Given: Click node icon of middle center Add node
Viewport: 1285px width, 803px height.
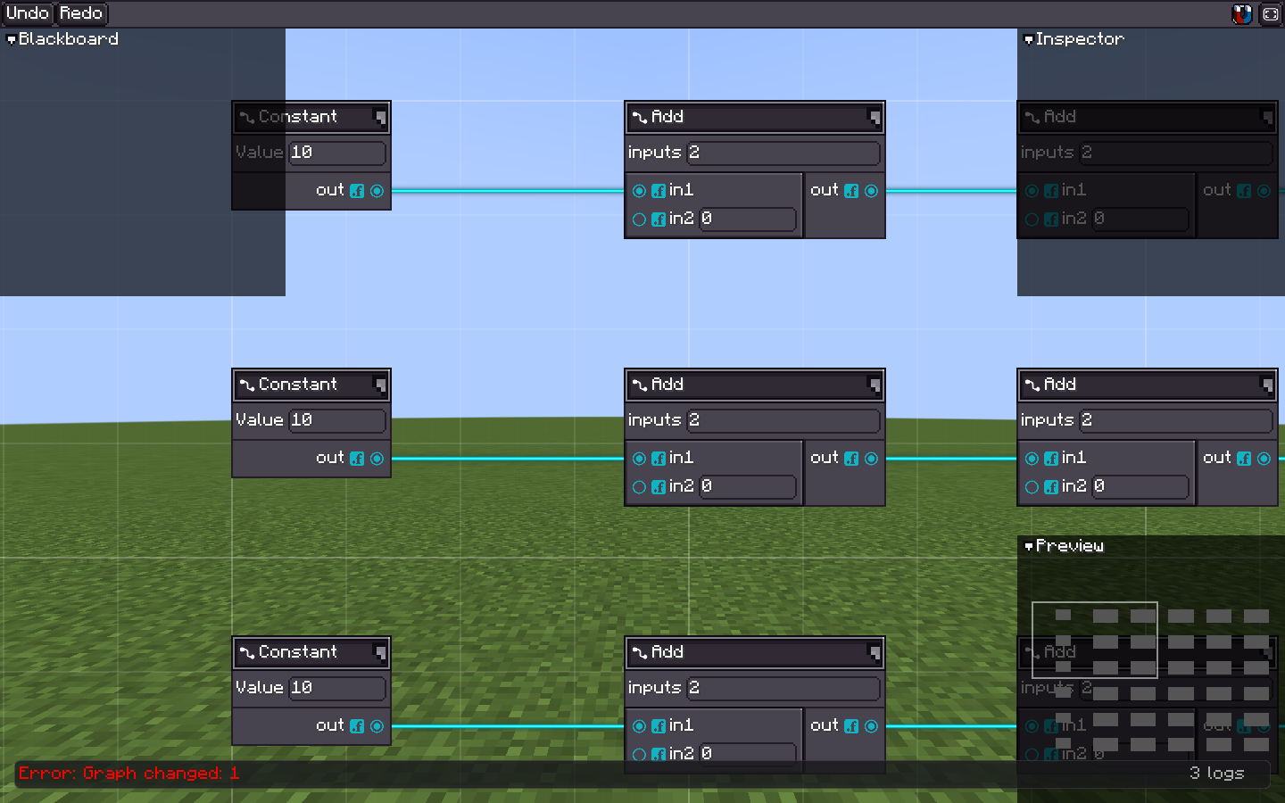Looking at the screenshot, I should (640, 385).
